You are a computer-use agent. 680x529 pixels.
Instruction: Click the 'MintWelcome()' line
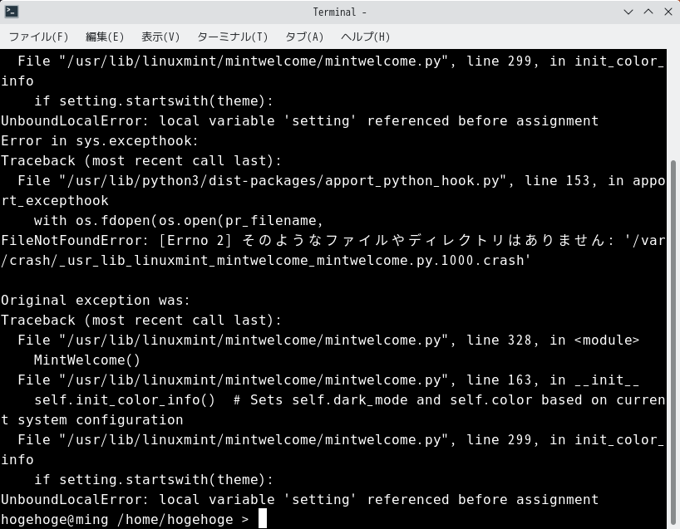pyautogui.click(x=86, y=360)
